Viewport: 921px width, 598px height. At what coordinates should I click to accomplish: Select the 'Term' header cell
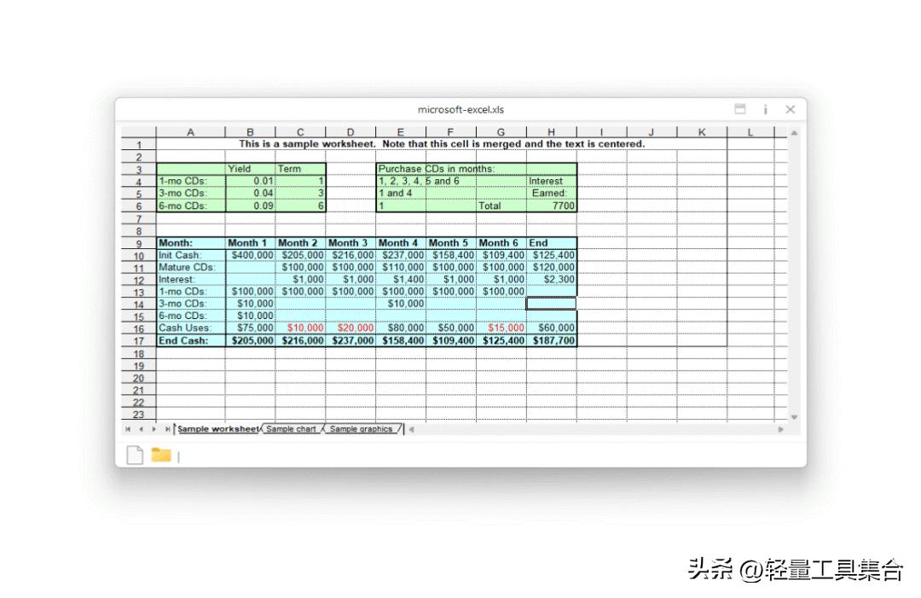[x=300, y=169]
